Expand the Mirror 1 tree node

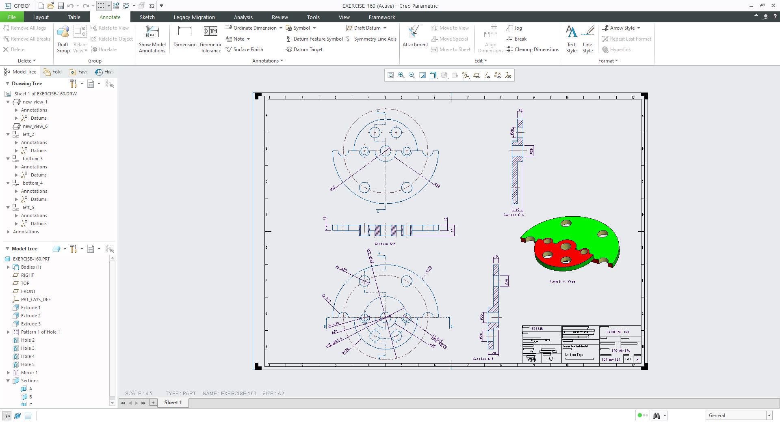8,372
